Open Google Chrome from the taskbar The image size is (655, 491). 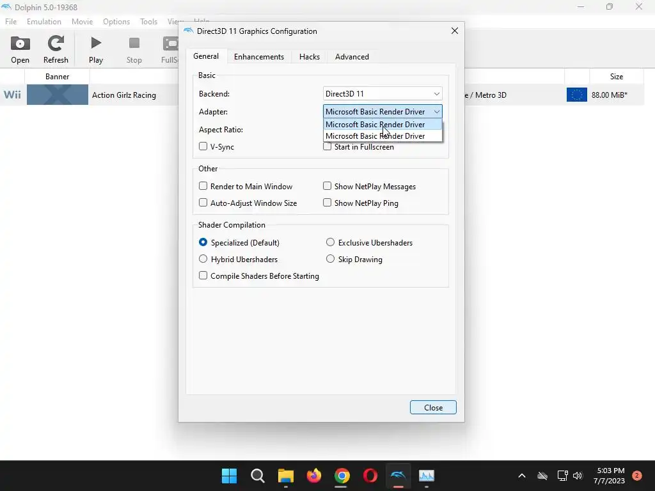tap(342, 476)
